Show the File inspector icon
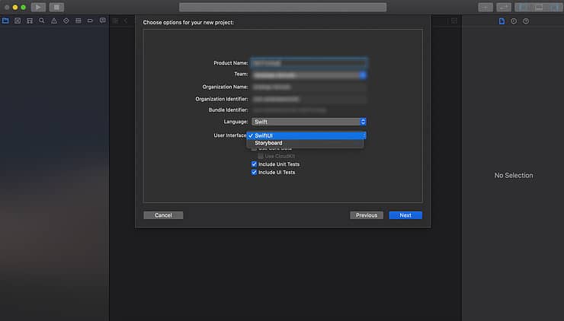564x321 pixels. tap(502, 21)
